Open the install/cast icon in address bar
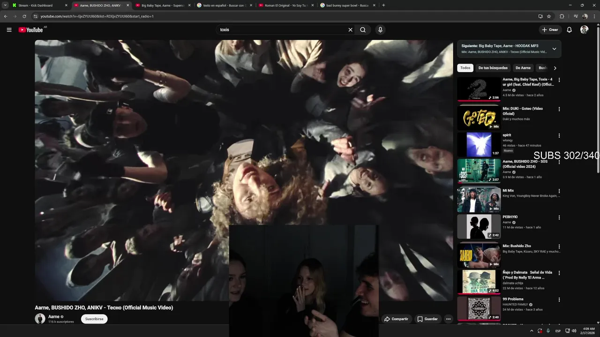This screenshot has width=600, height=337. 540,16
